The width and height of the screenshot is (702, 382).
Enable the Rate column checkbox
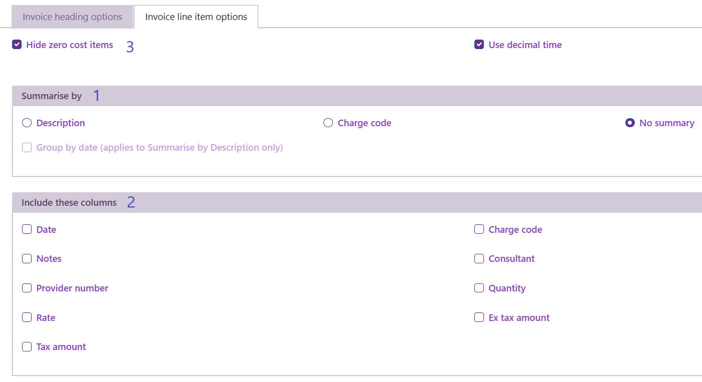pyautogui.click(x=27, y=317)
